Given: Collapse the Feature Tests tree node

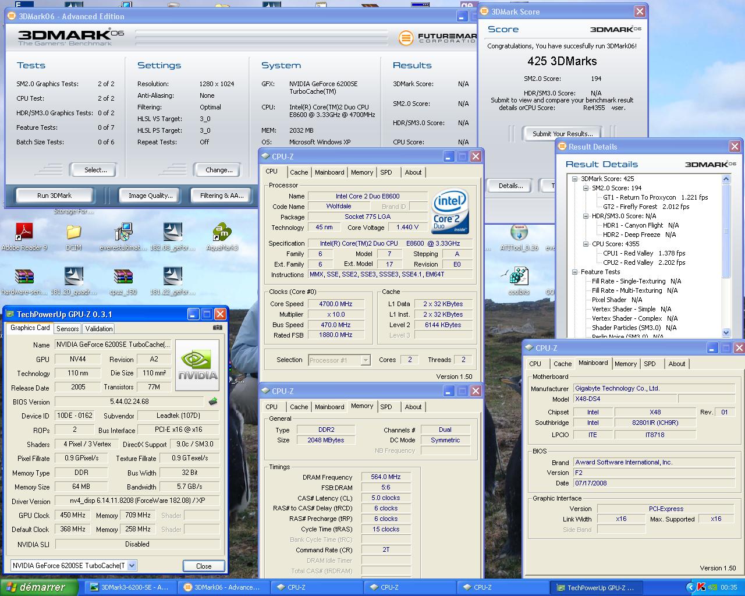Looking at the screenshot, I should click(574, 272).
